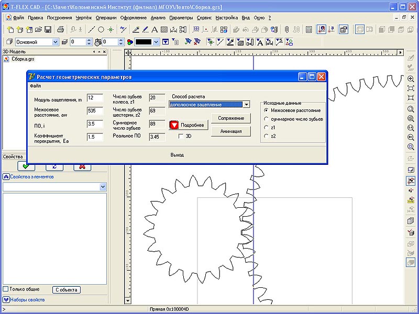Viewport: 419px width, 314px height.
Task: Click the layers stack icon
Action: pyautogui.click(x=64, y=42)
